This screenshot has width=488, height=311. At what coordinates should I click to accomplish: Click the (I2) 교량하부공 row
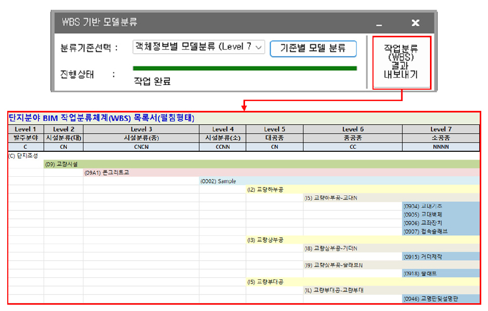pos(265,190)
